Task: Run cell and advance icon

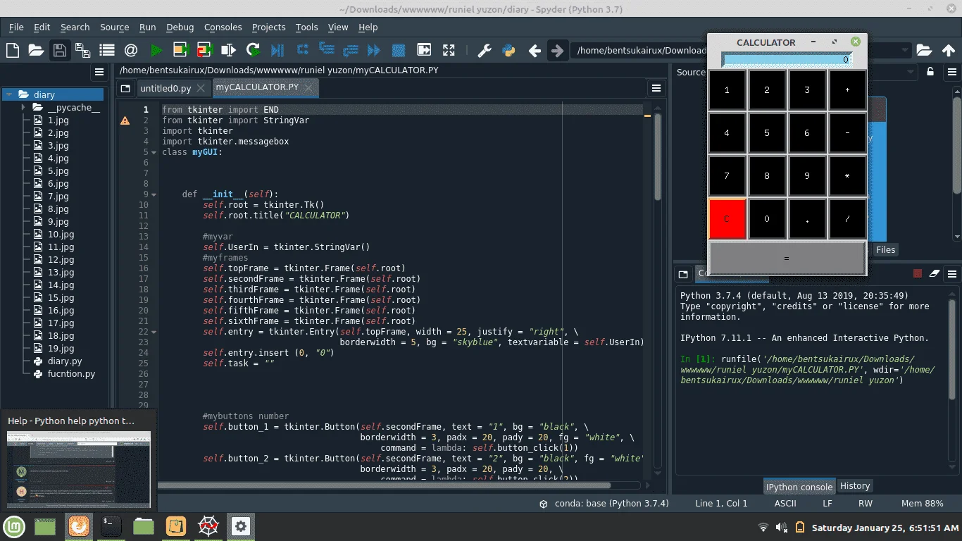Action: 205,50
